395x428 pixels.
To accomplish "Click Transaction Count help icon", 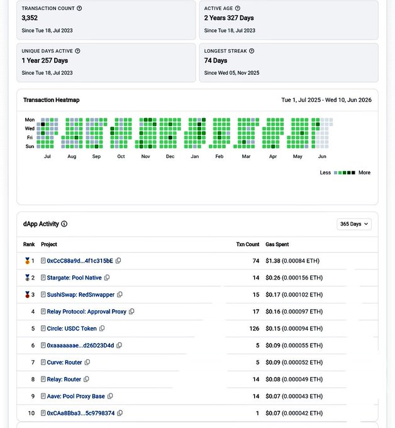I will [x=79, y=8].
